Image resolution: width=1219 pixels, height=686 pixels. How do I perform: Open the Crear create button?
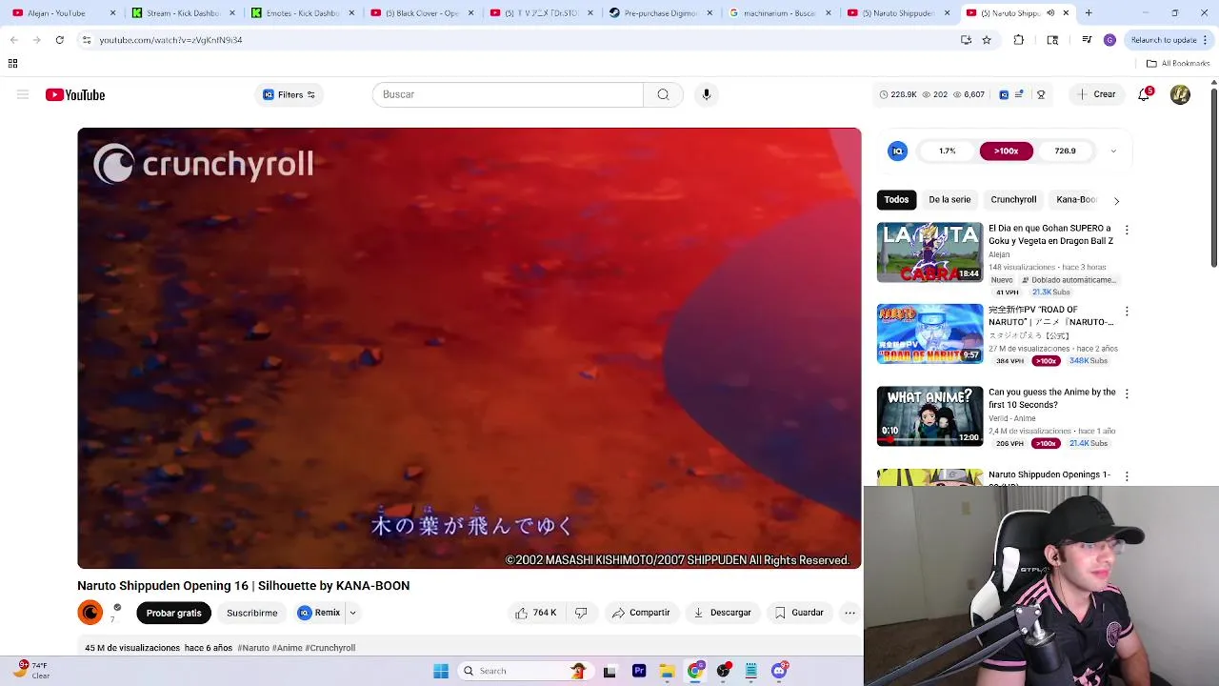(1096, 94)
